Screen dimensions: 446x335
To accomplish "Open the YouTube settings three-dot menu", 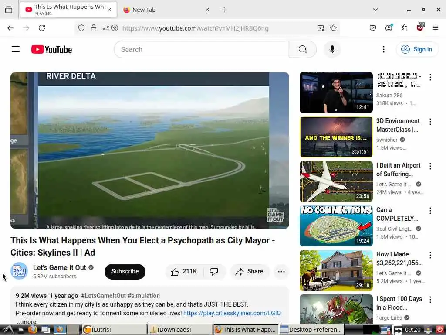I will tap(383, 49).
